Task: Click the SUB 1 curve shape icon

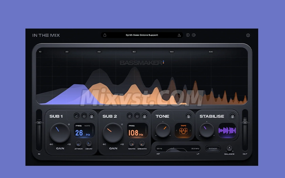Action: pyautogui.click(x=77, y=116)
